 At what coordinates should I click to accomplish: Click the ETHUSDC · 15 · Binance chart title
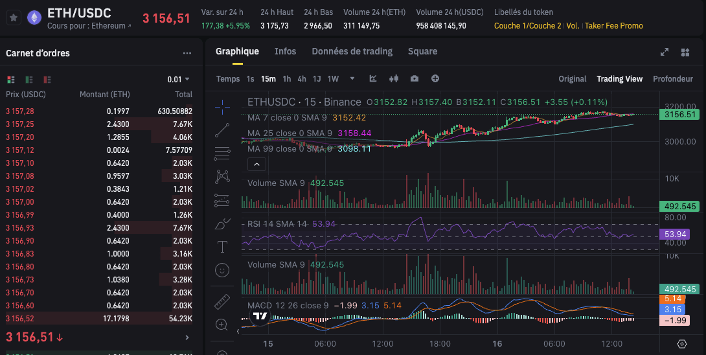pos(304,102)
